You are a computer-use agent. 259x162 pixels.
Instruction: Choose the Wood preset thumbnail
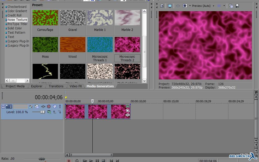[73, 45]
